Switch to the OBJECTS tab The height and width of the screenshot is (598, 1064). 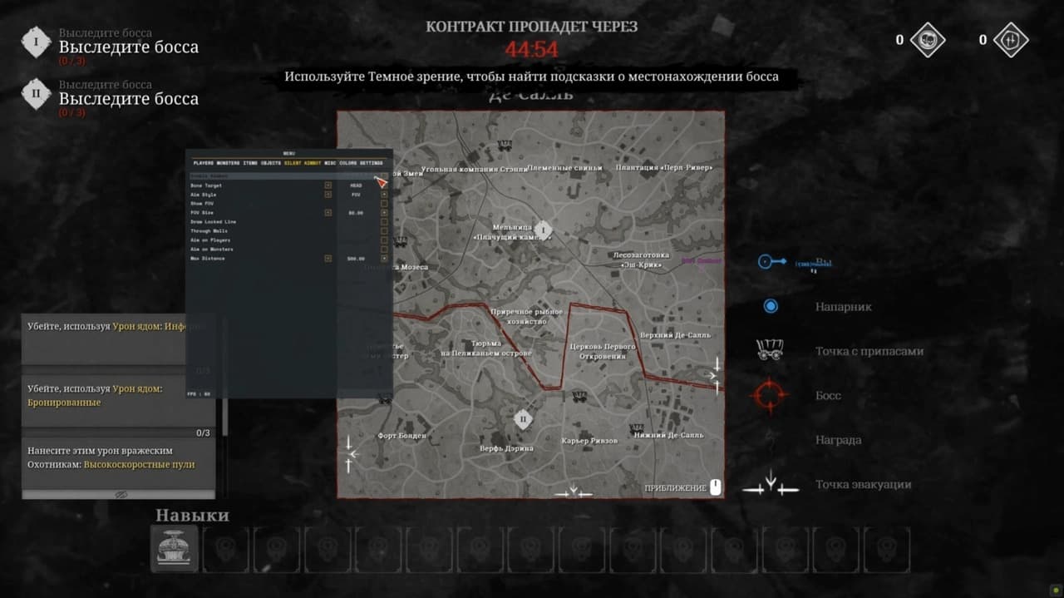click(x=271, y=163)
